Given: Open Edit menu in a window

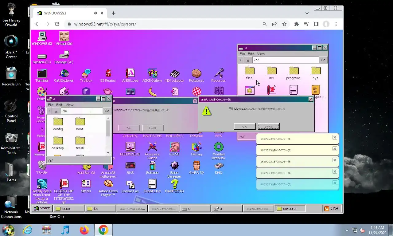Looking at the screenshot, I should coord(59,105).
